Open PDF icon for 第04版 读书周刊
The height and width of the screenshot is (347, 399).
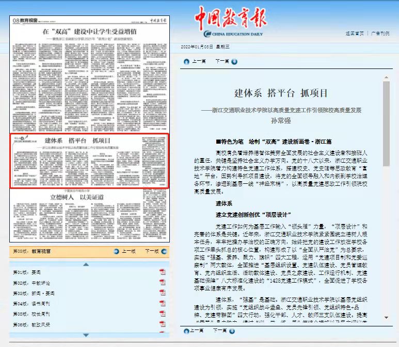pos(163,303)
